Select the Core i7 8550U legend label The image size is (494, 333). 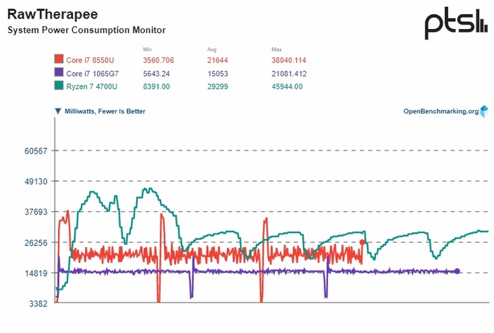pos(90,60)
